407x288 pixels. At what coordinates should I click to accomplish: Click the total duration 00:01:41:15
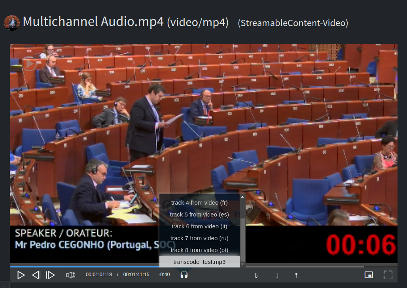136,275
